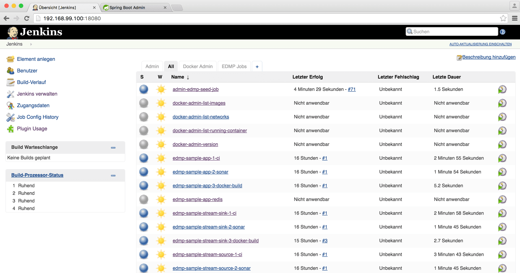Click Beschreibung hinzufügen link
This screenshot has width=520, height=273.
(x=489, y=57)
